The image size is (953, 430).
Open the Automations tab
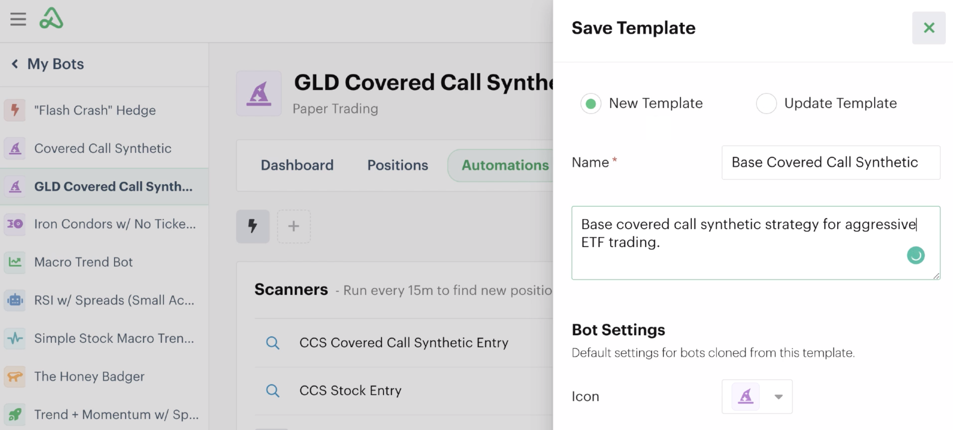point(505,165)
